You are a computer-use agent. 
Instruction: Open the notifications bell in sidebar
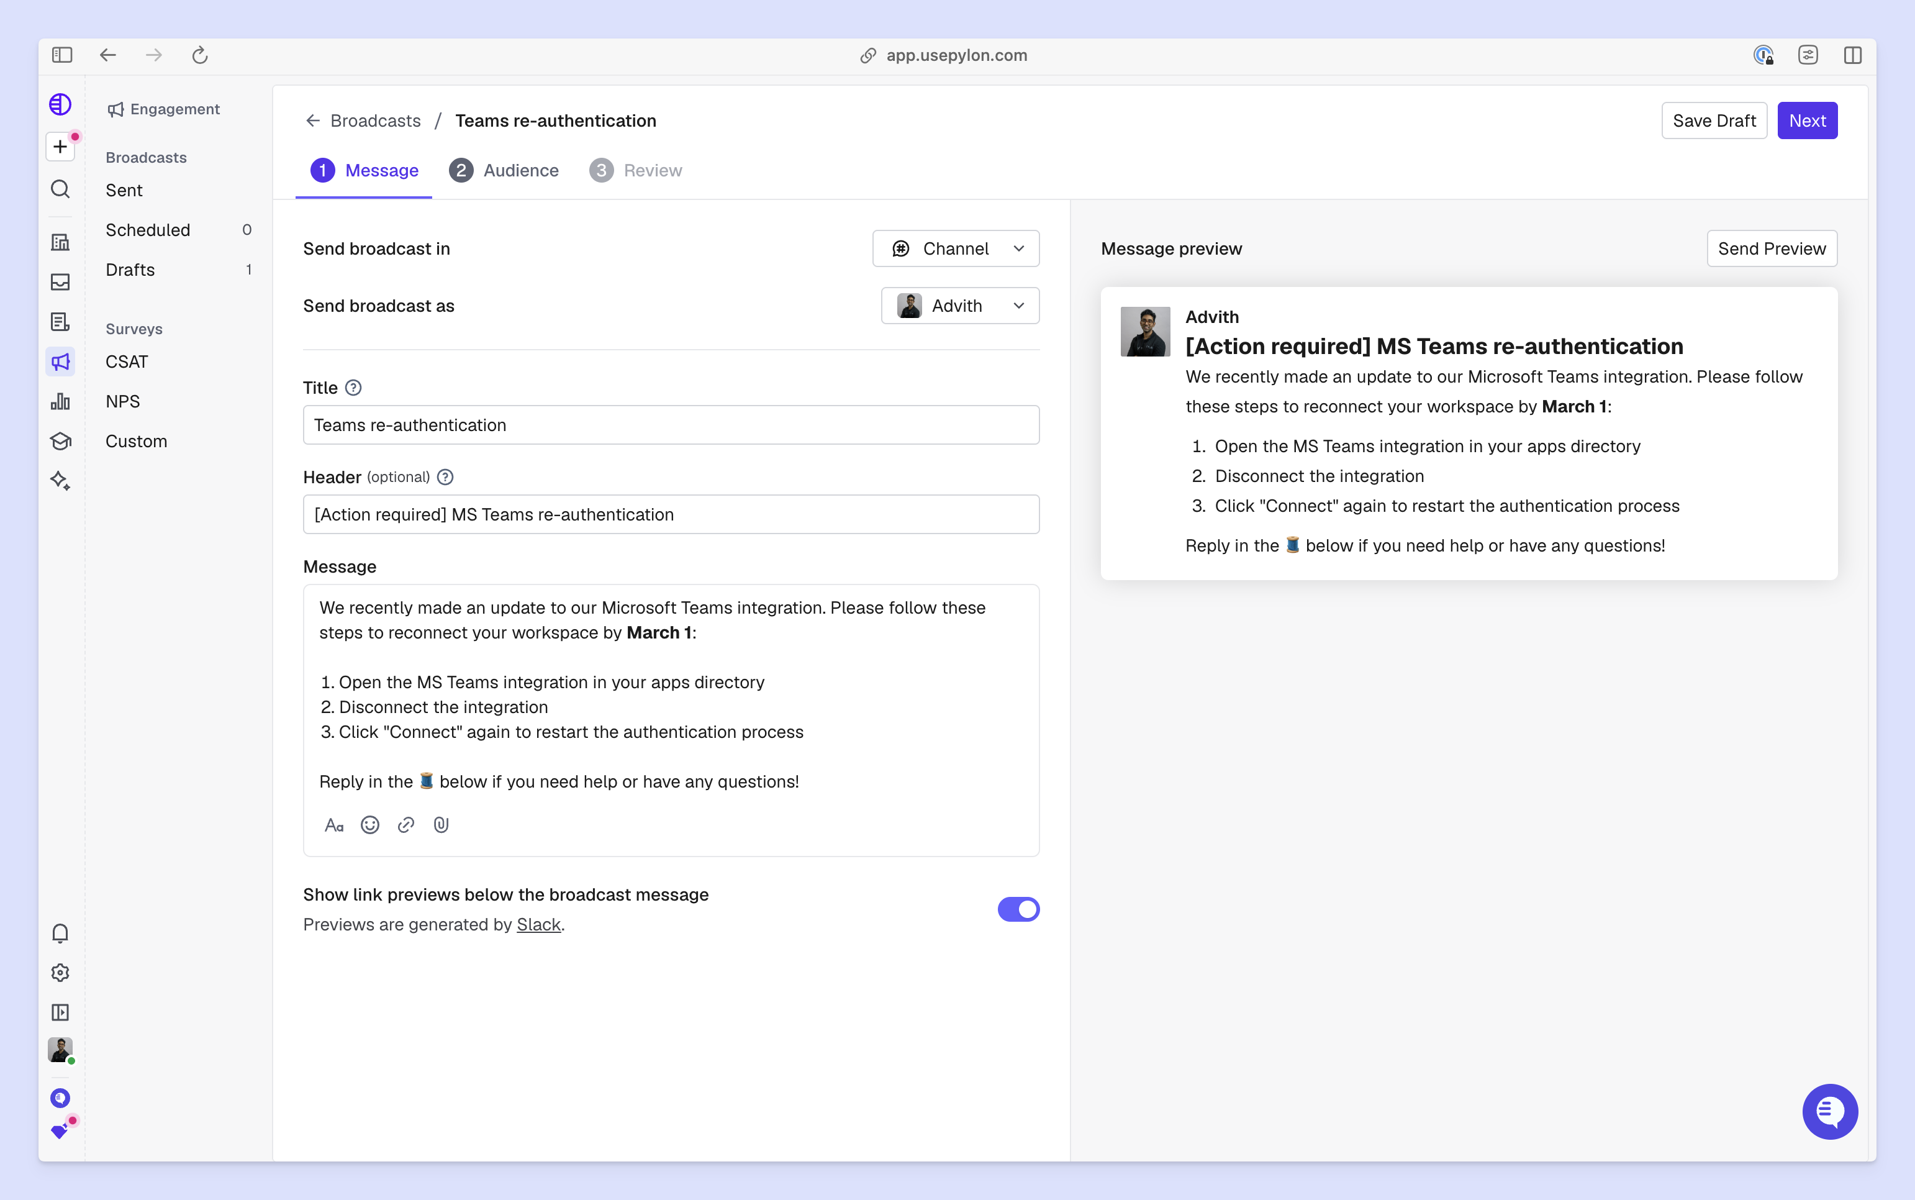pyautogui.click(x=60, y=934)
